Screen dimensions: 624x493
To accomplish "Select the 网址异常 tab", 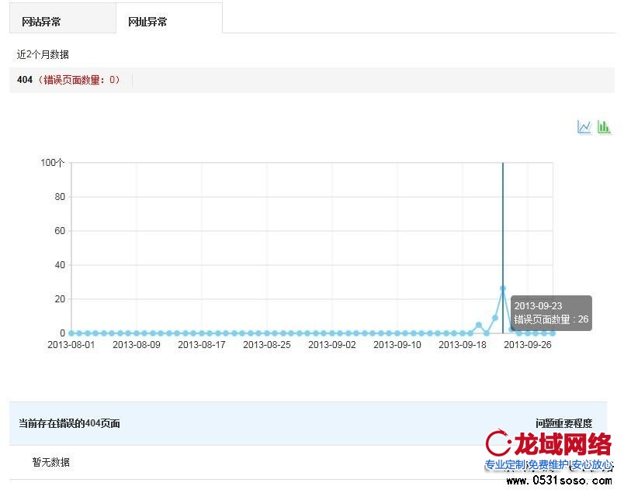I will (147, 22).
